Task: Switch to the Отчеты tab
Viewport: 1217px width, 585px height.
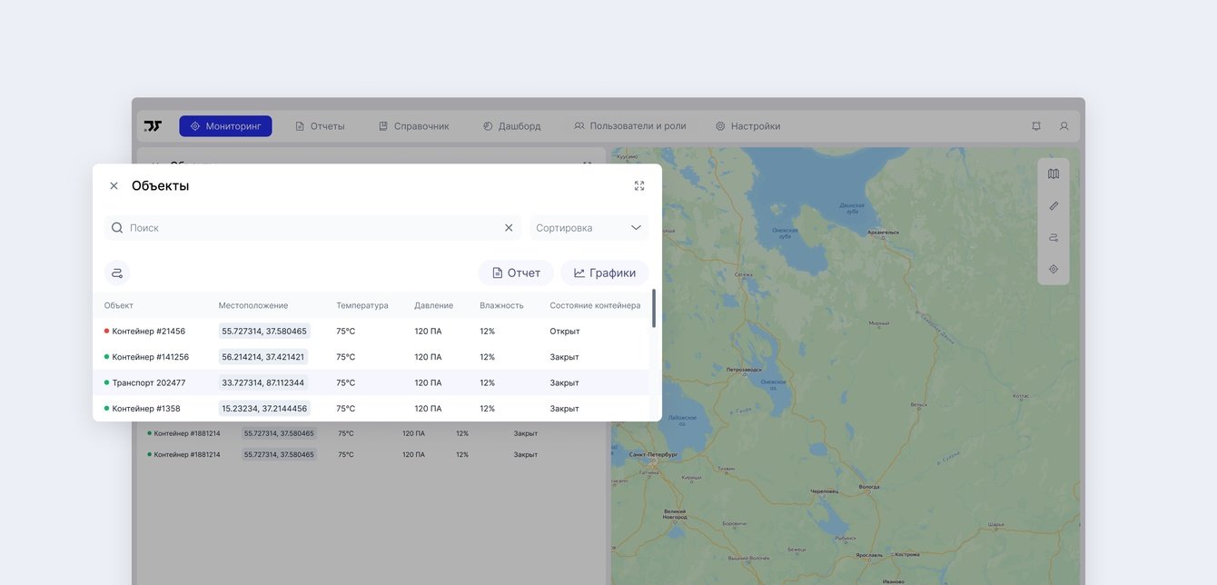Action: point(320,126)
